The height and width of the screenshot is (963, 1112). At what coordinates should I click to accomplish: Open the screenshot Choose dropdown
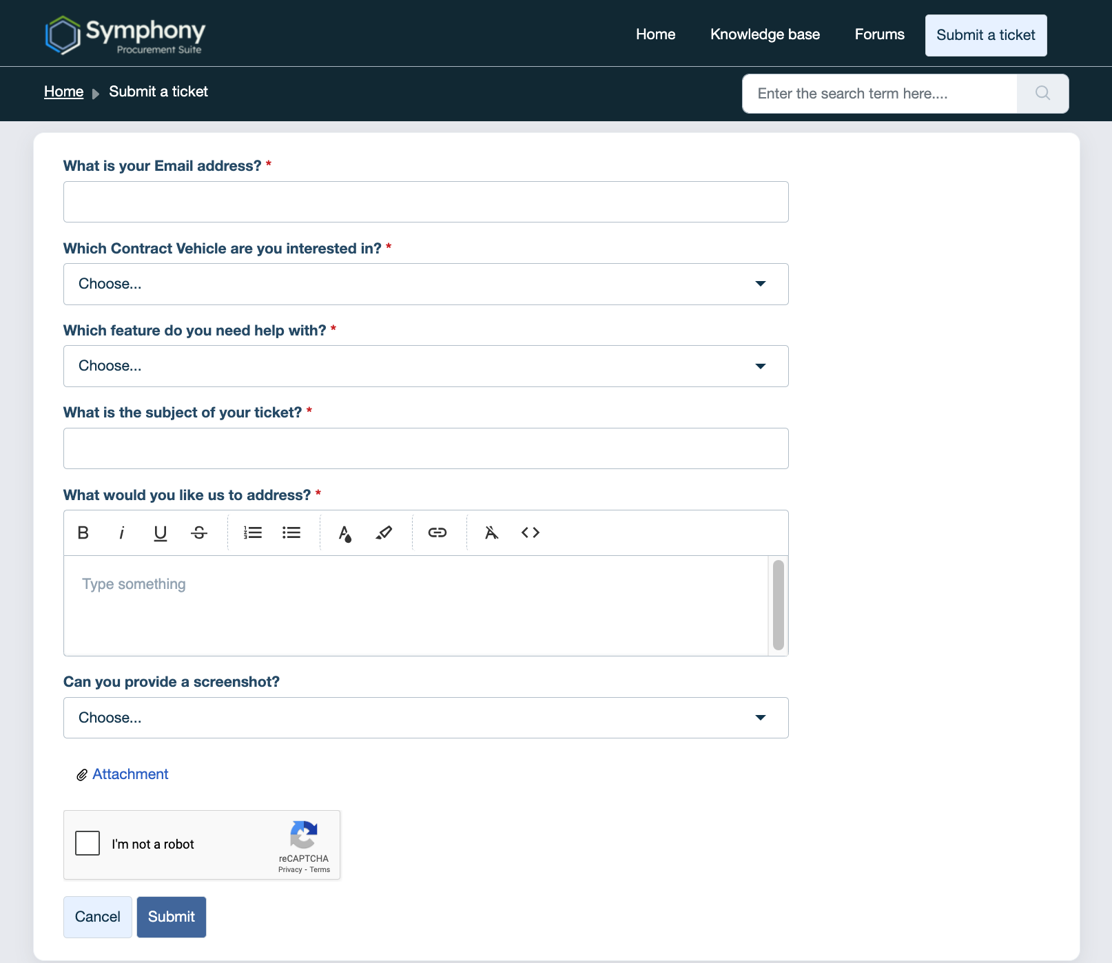pyautogui.click(x=425, y=717)
